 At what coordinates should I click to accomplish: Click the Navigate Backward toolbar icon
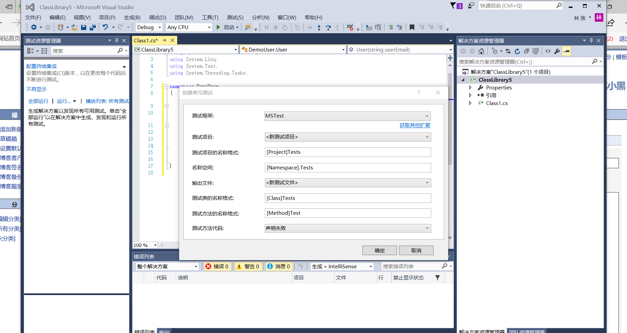(34, 27)
